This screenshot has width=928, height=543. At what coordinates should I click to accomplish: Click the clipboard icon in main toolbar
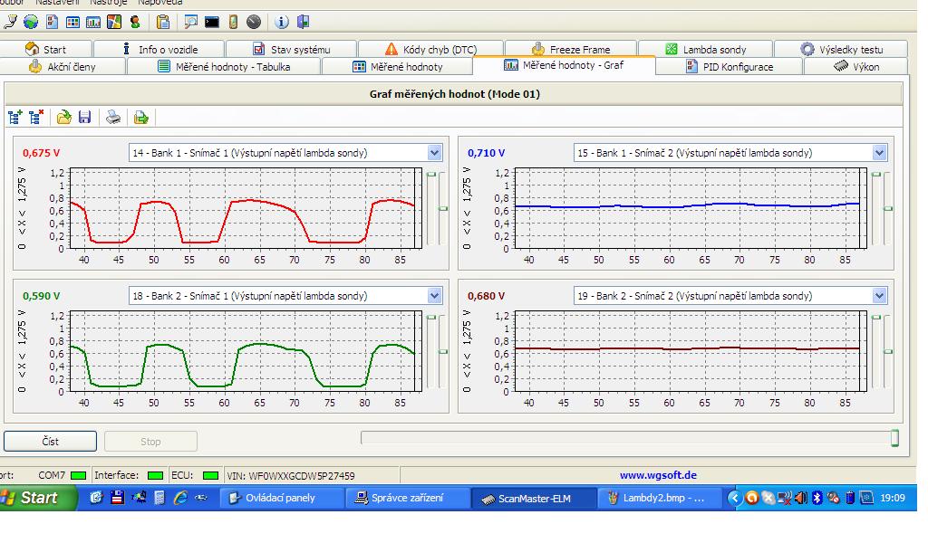click(163, 22)
